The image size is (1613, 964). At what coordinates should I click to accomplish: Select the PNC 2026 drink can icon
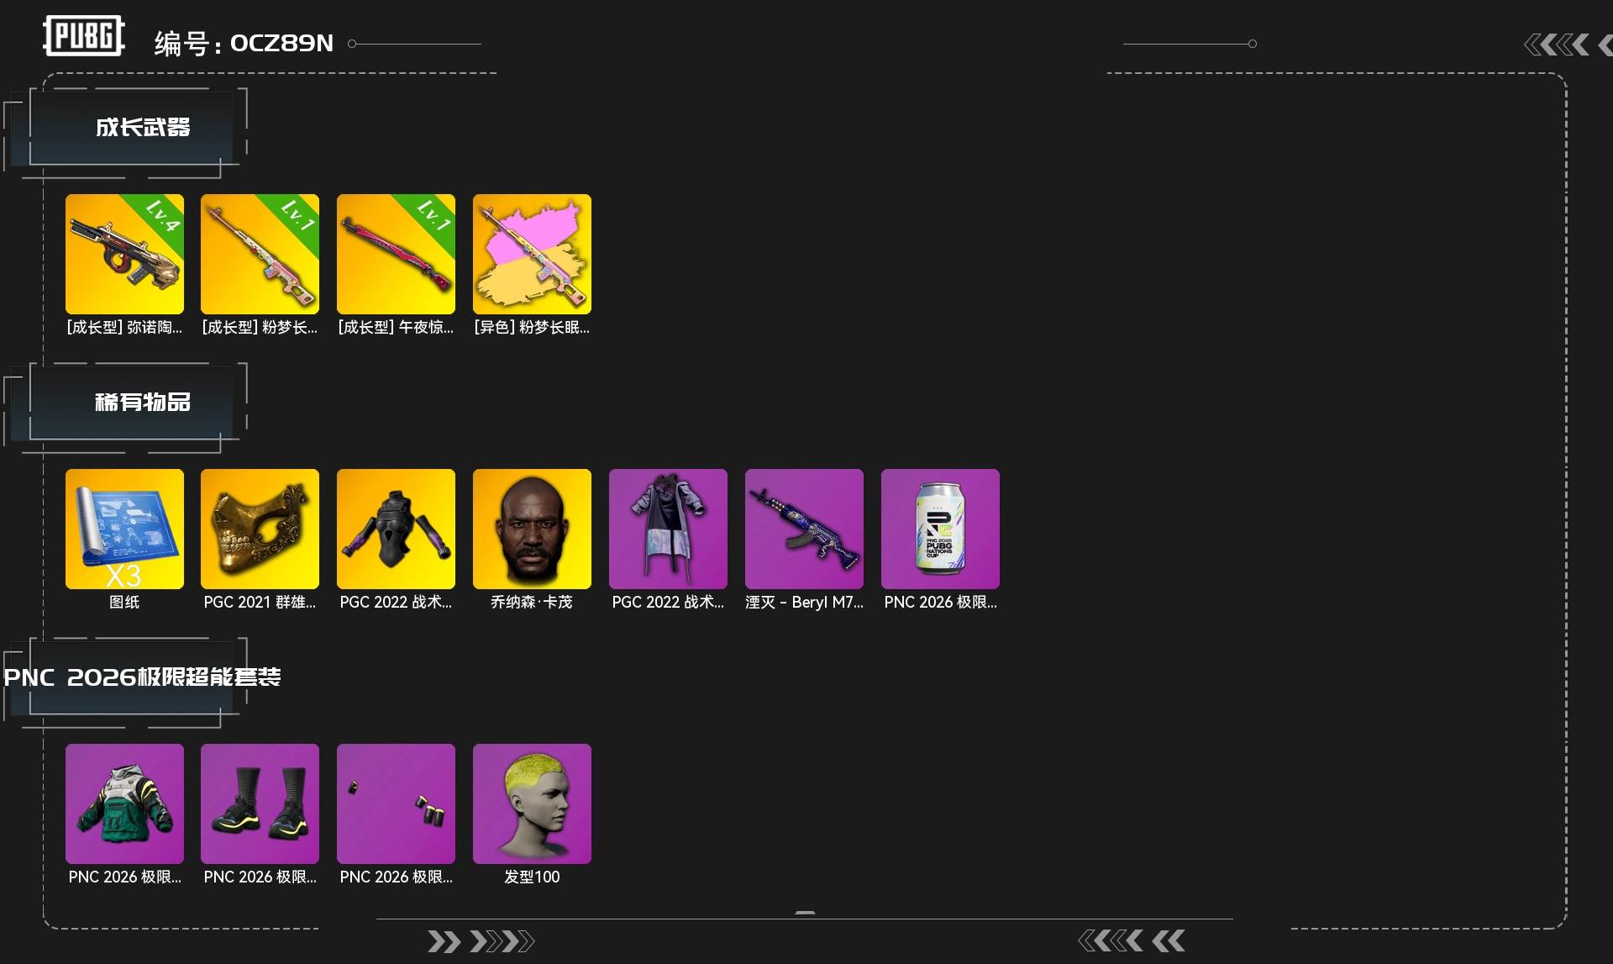(x=940, y=529)
